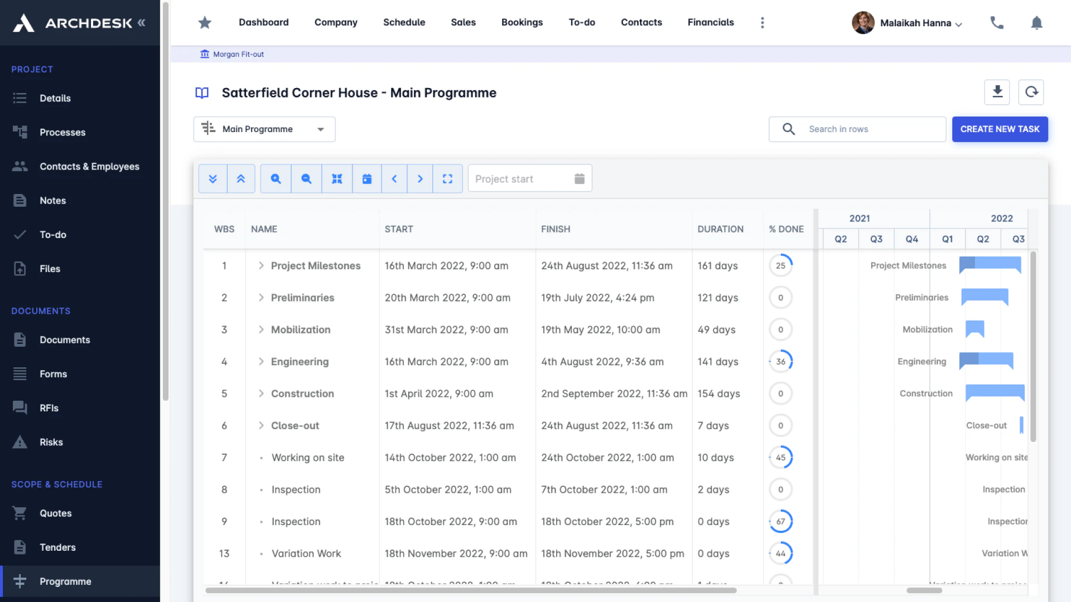The height and width of the screenshot is (602, 1071).
Task: Open the Schedule menu in the navigation
Action: 404,22
